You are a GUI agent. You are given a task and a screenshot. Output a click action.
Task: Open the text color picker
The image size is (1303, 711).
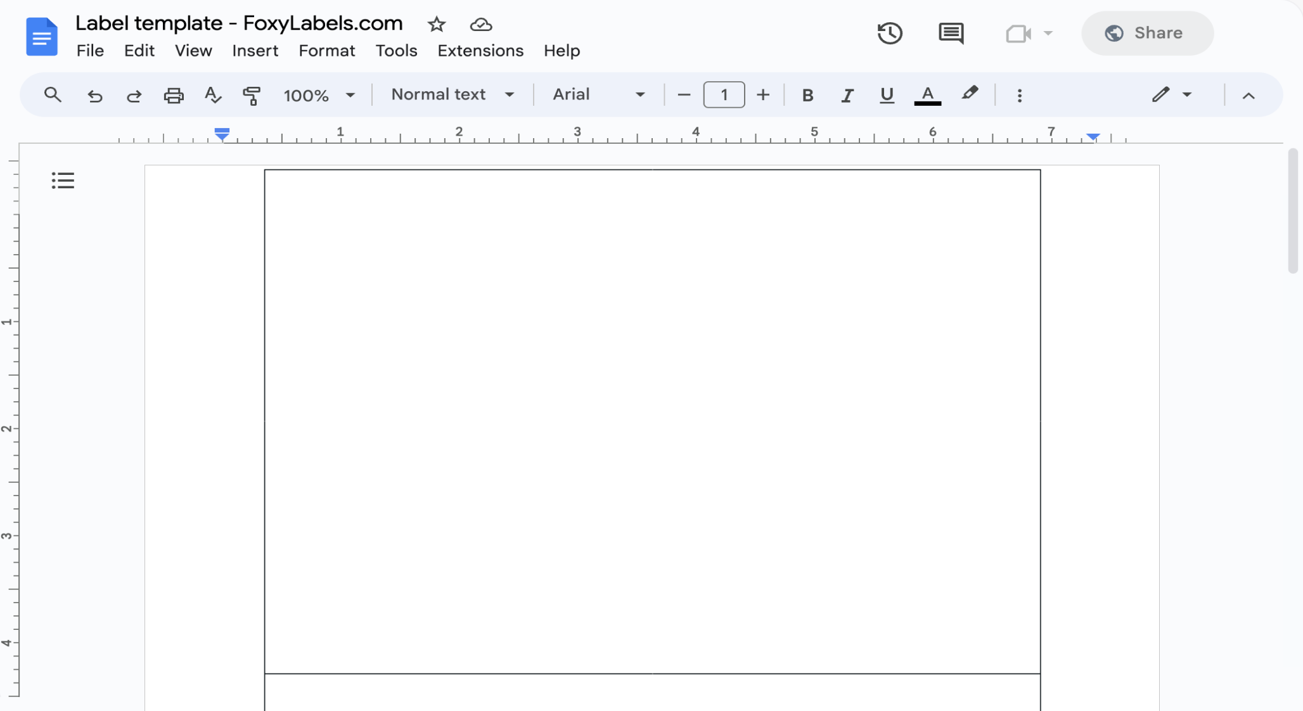[x=927, y=95]
